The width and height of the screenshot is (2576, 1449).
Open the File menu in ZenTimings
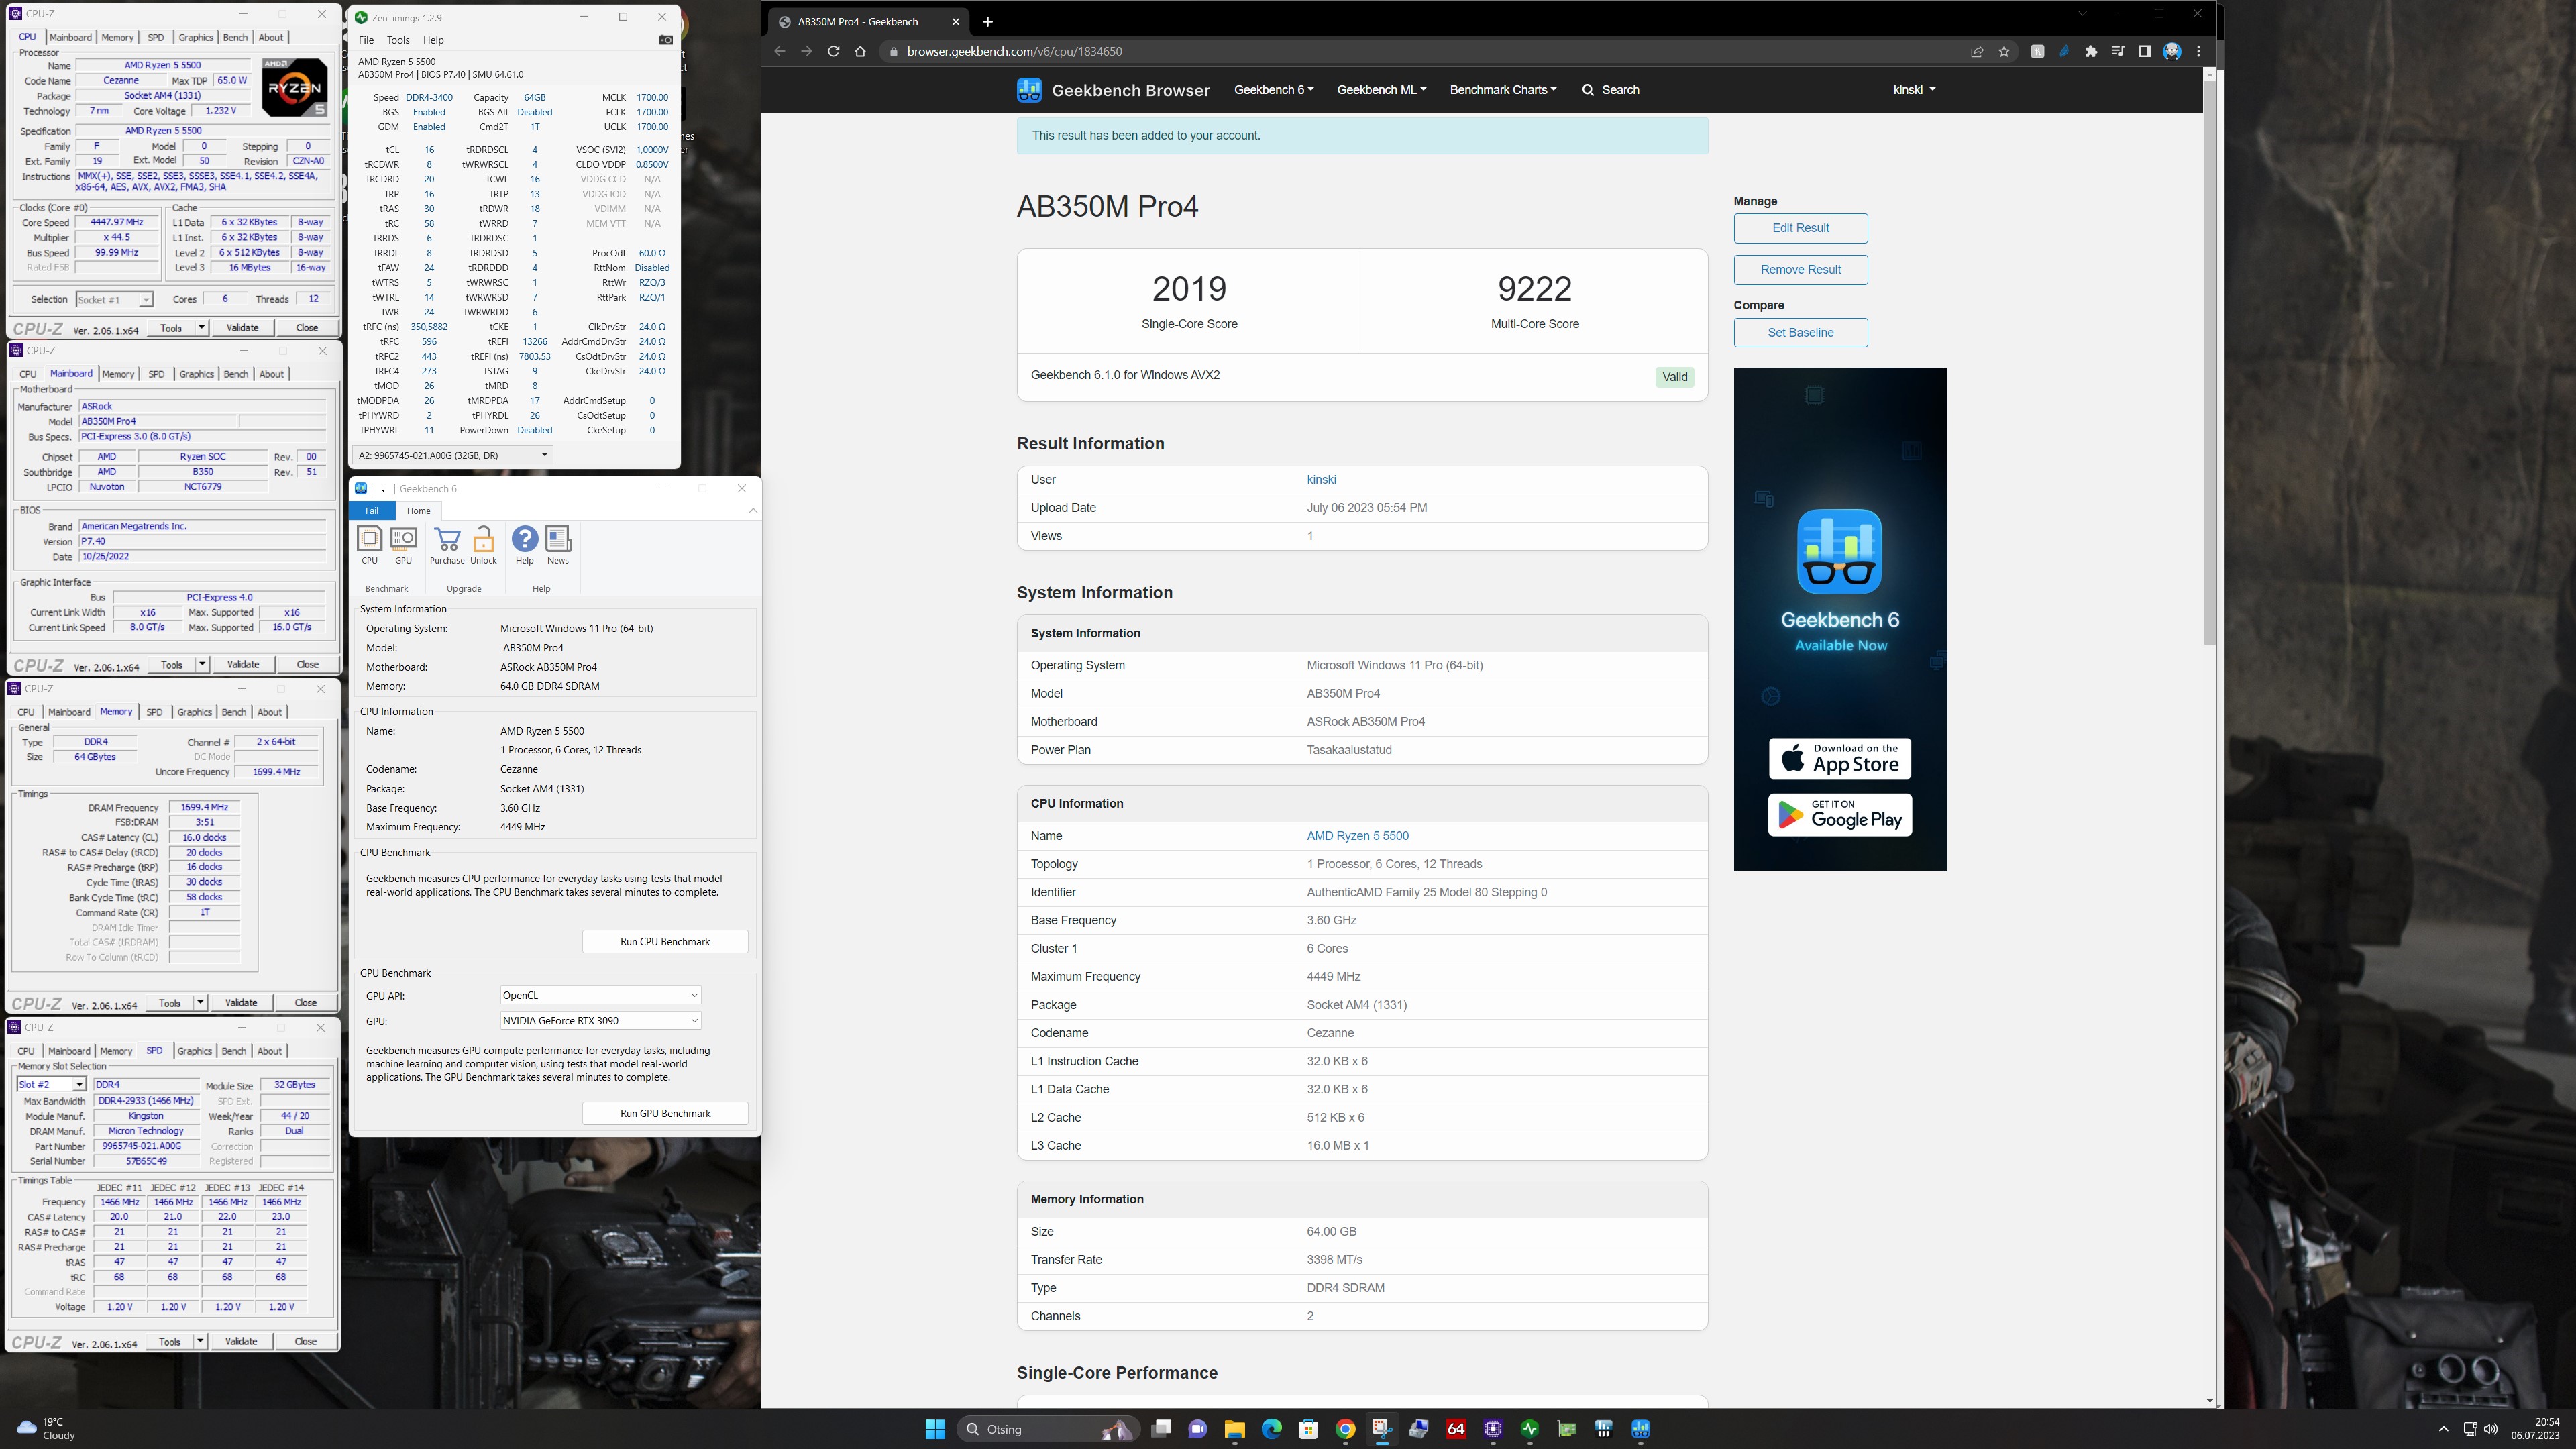pyautogui.click(x=366, y=40)
